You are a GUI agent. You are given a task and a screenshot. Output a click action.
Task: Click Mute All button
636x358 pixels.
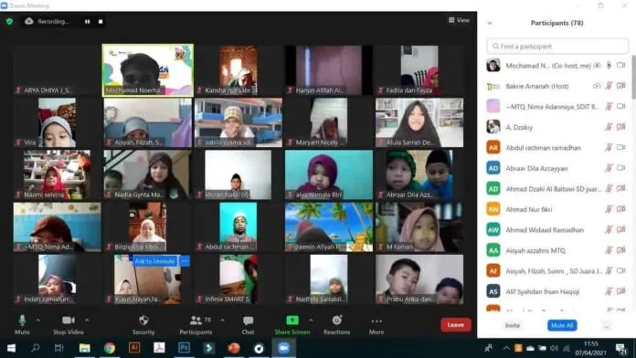pos(562,325)
